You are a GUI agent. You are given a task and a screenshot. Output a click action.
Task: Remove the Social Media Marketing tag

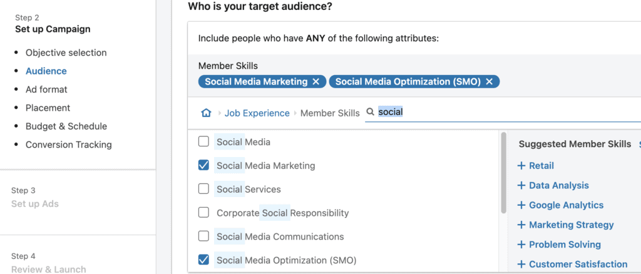pos(316,82)
